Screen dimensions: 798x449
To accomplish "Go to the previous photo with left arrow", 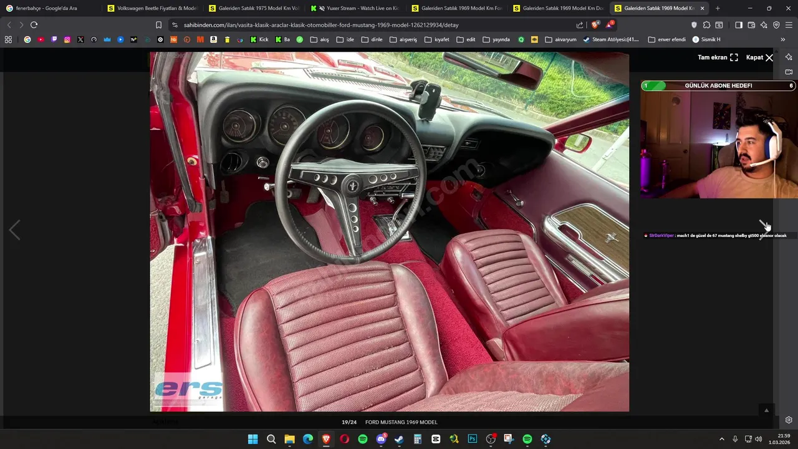I will coord(14,230).
